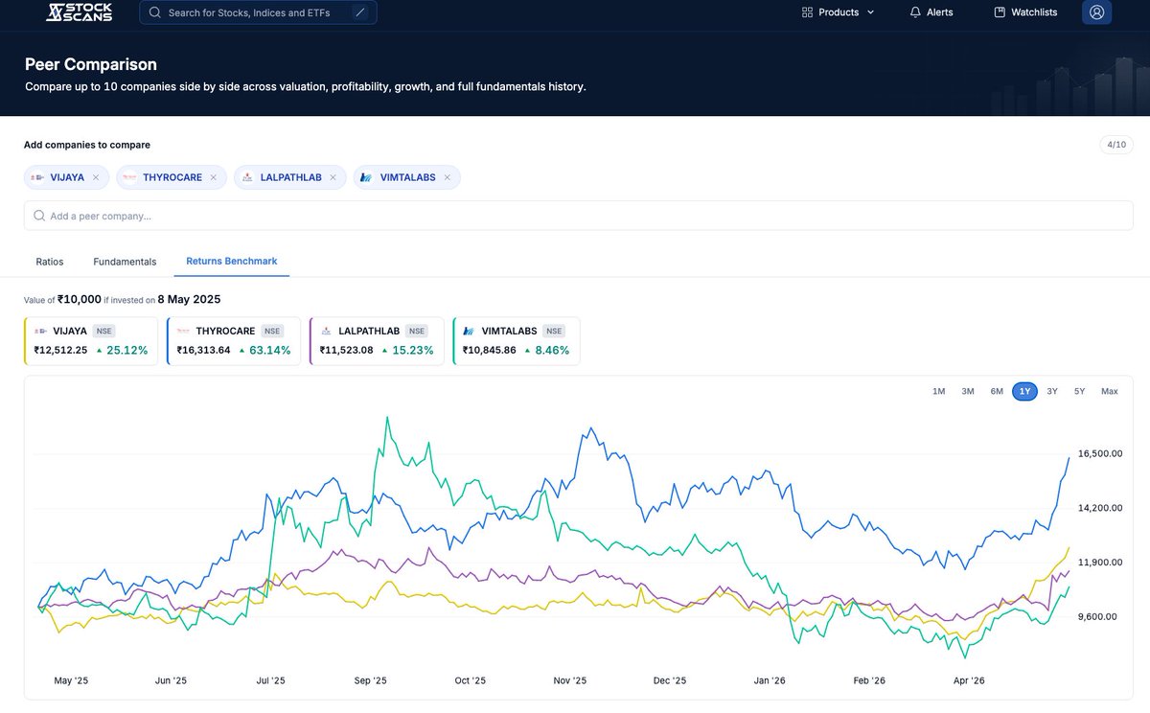The image size is (1150, 713).
Task: Select the 1Y time range
Action: (x=1024, y=391)
